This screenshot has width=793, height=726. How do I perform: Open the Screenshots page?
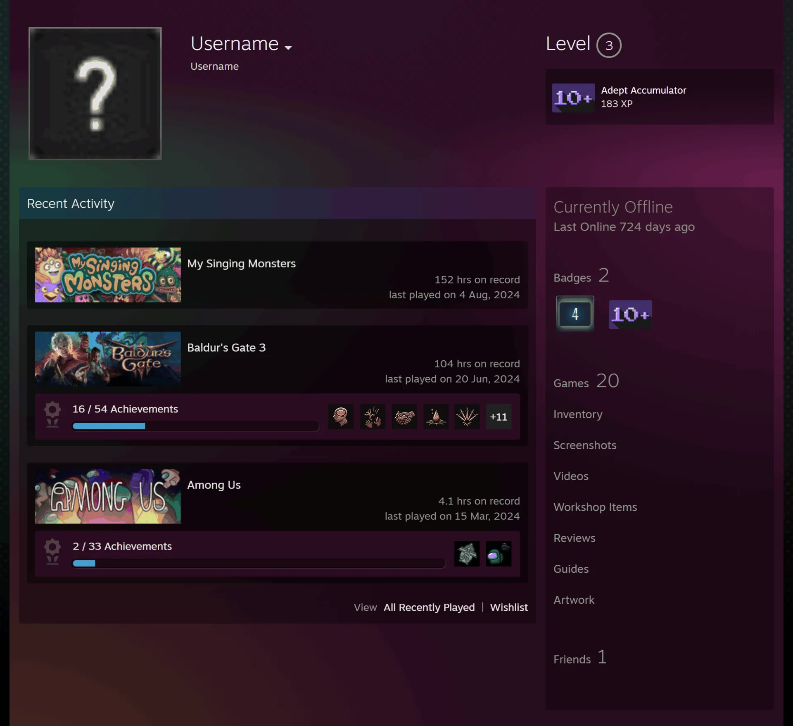pyautogui.click(x=585, y=445)
